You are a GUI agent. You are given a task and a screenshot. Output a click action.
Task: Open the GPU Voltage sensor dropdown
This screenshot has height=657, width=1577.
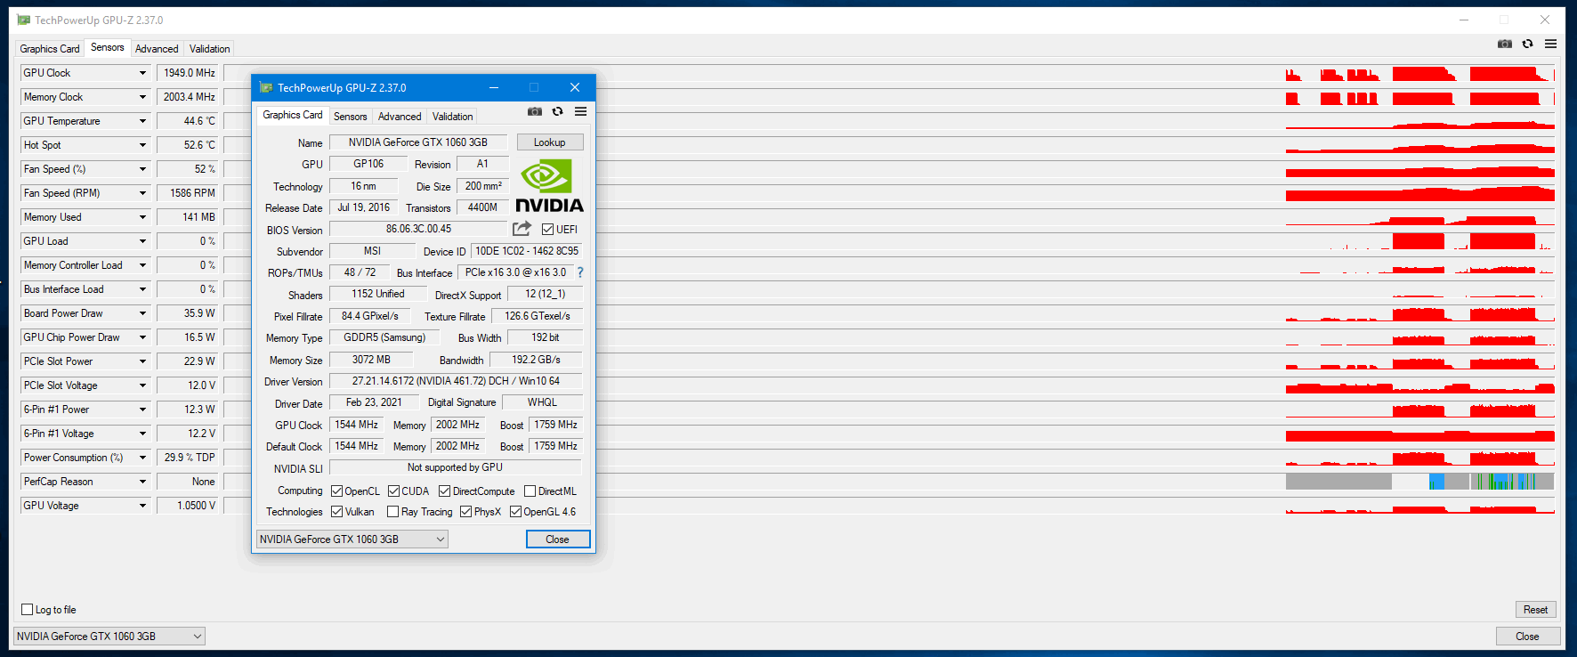pyautogui.click(x=142, y=506)
